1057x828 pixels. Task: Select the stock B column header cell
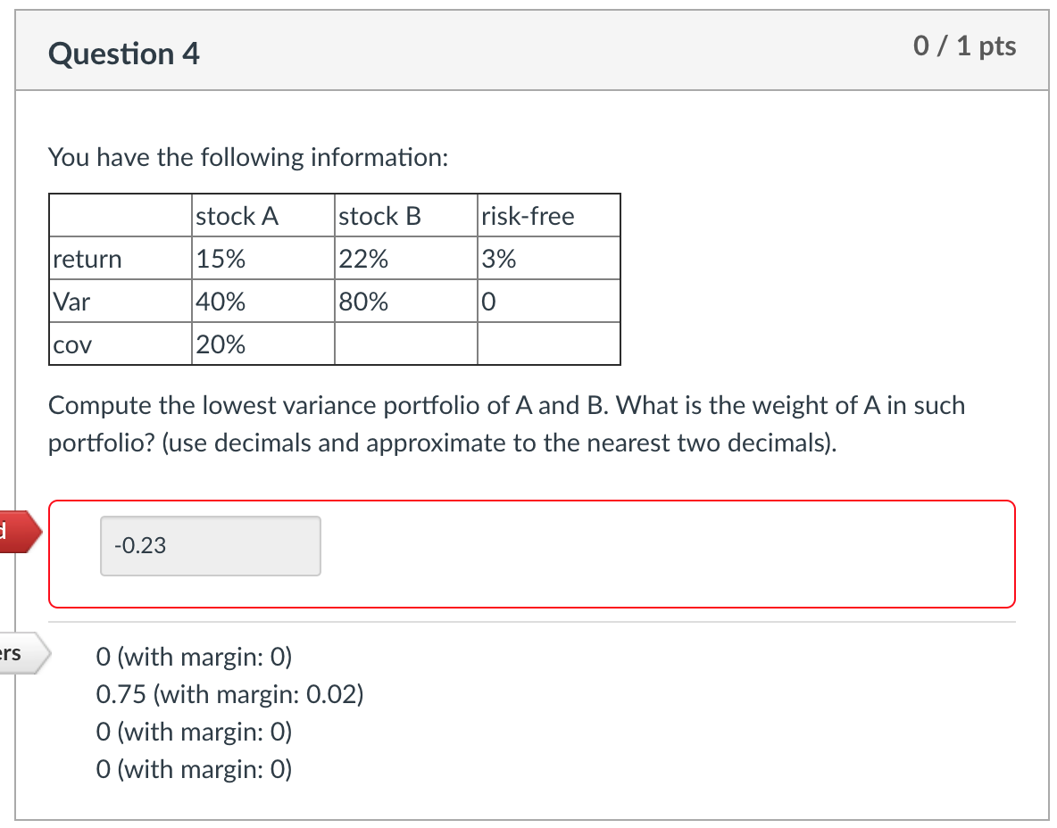pos(379,215)
